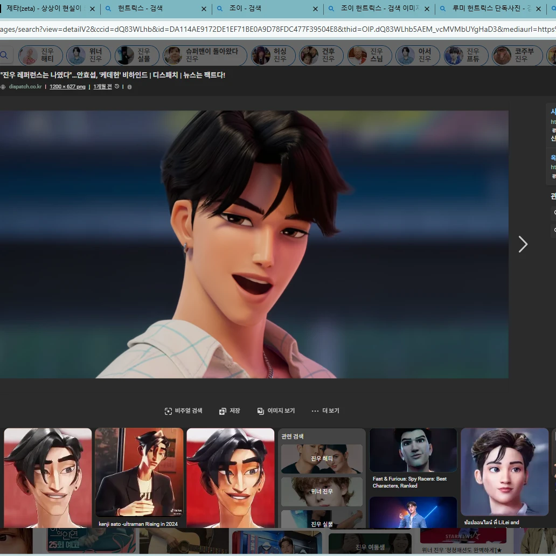Go to next image with right chevron
The height and width of the screenshot is (556, 556).
point(523,244)
